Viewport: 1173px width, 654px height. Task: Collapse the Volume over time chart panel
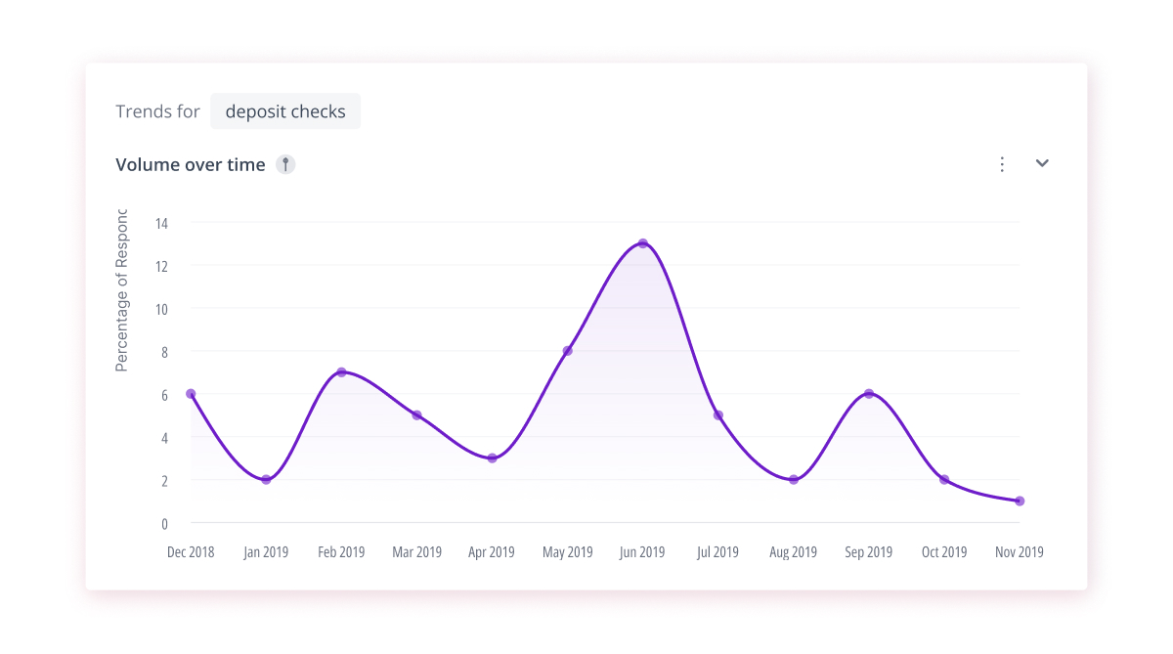[x=1042, y=163]
